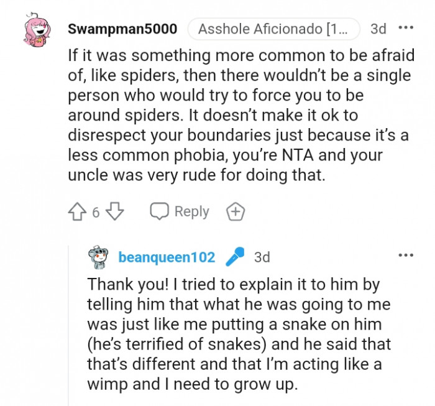Give an award with the plus badge icon
The height and width of the screenshot is (406, 435).
[235, 212]
